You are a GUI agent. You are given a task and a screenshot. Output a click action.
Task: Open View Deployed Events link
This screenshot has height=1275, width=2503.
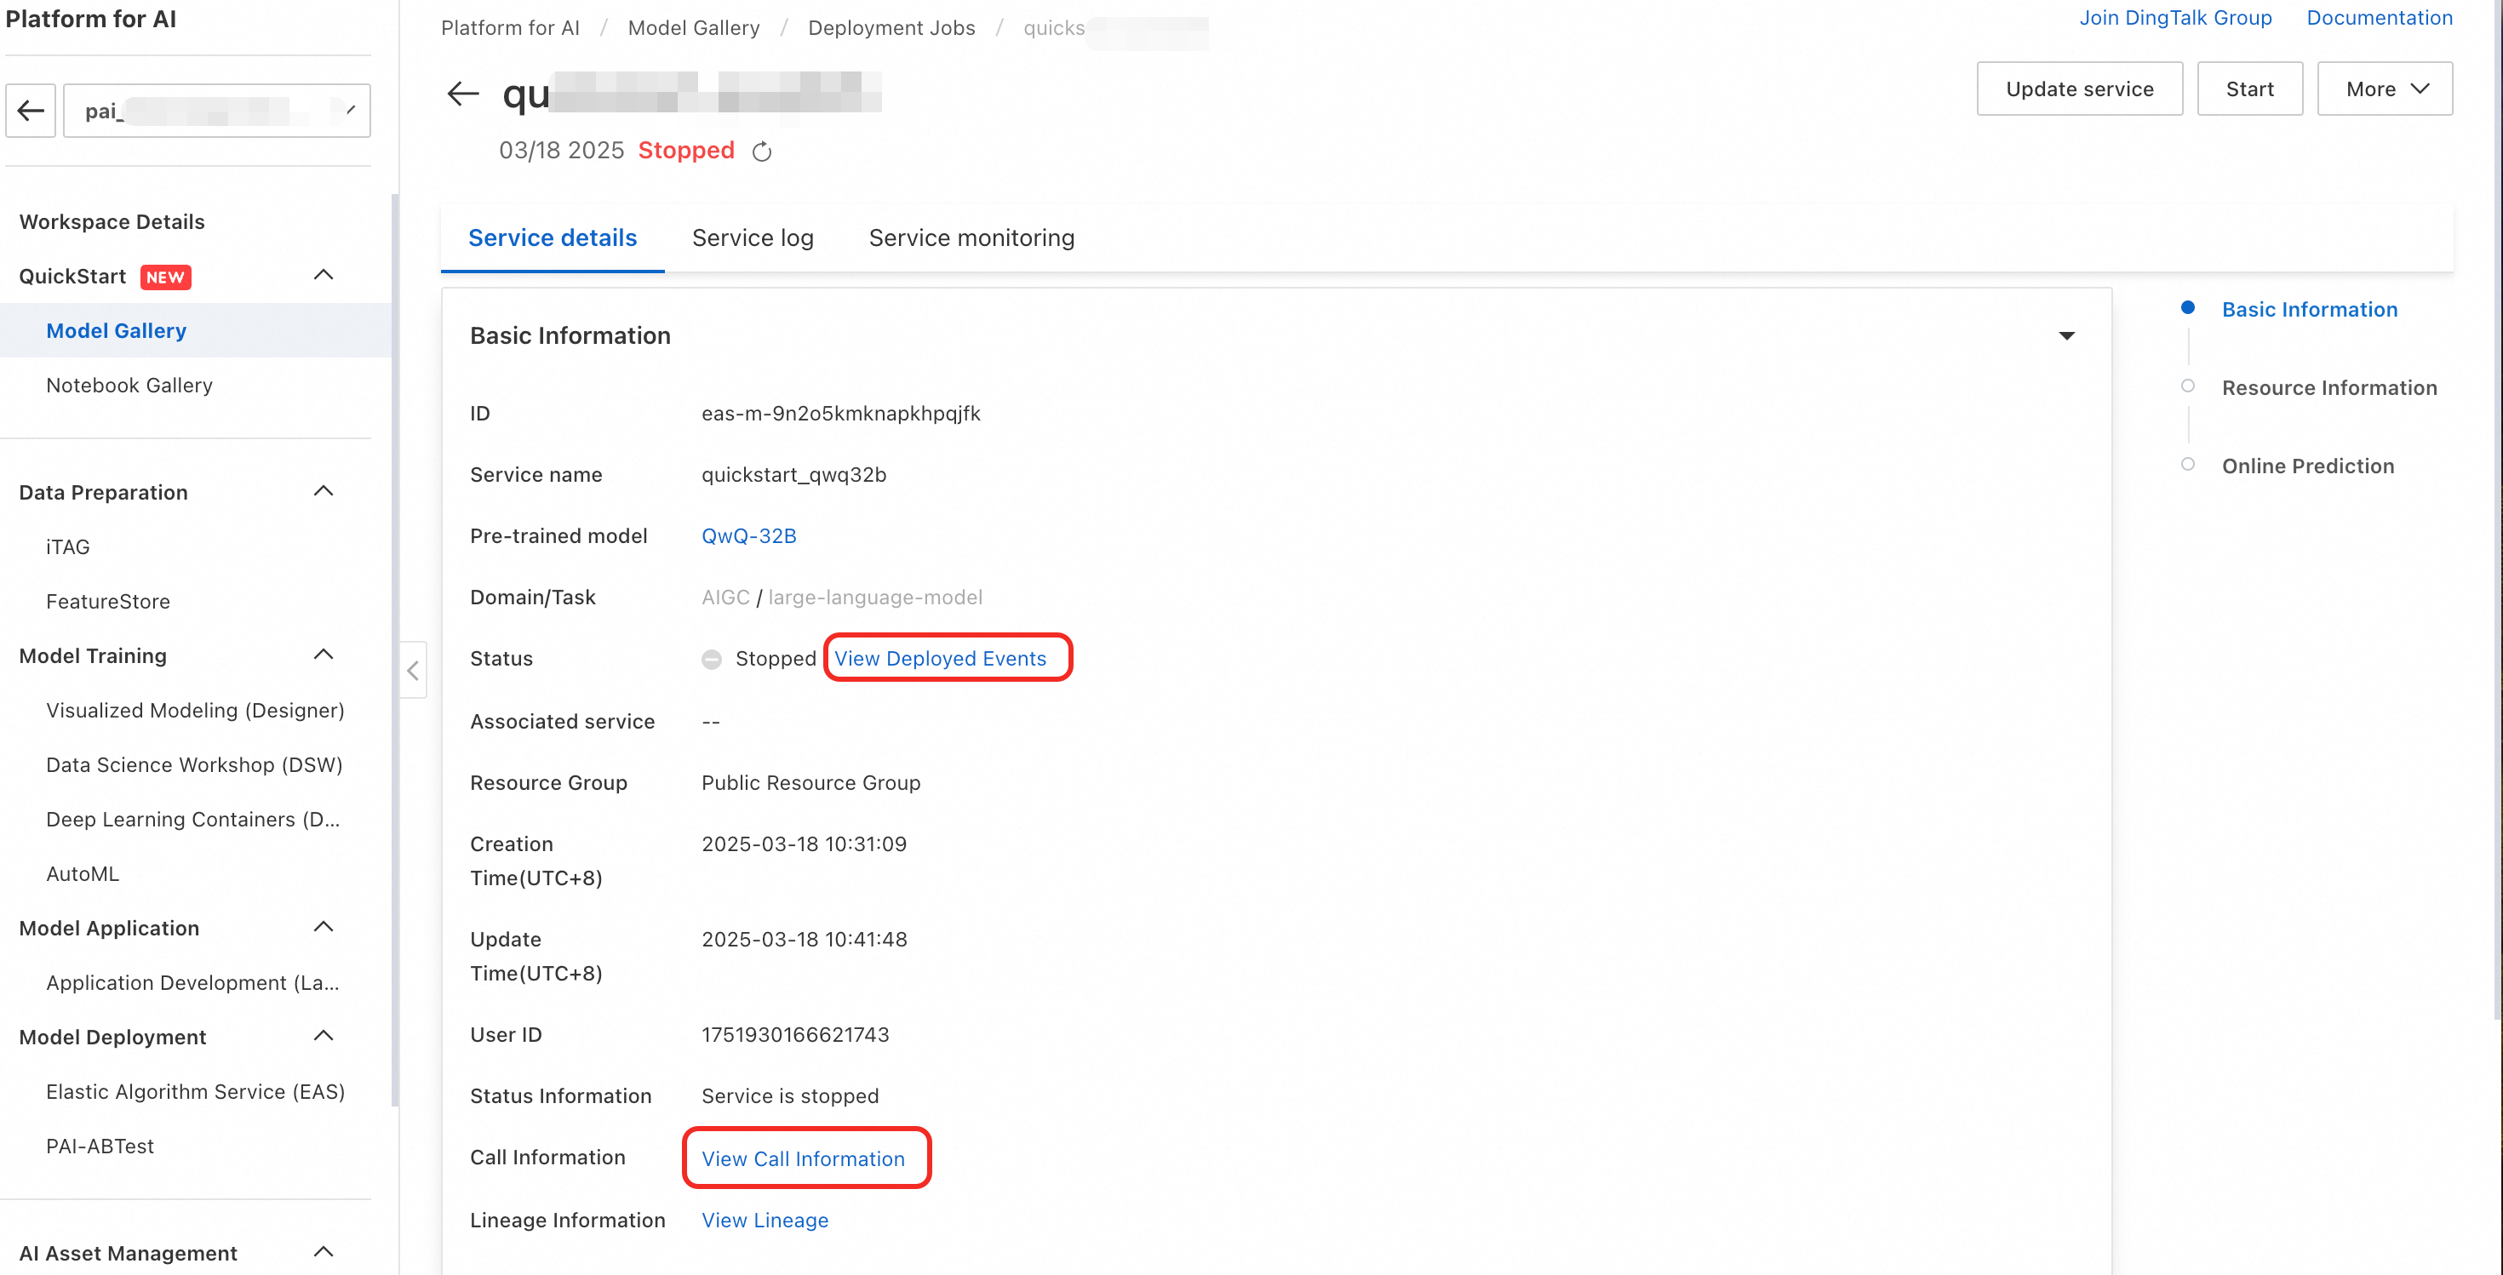[x=940, y=659]
